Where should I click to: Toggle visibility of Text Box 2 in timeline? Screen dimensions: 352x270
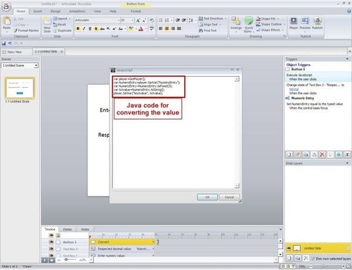[x=51, y=249]
